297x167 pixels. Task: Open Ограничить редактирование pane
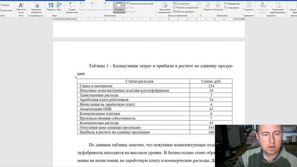coord(278,8)
